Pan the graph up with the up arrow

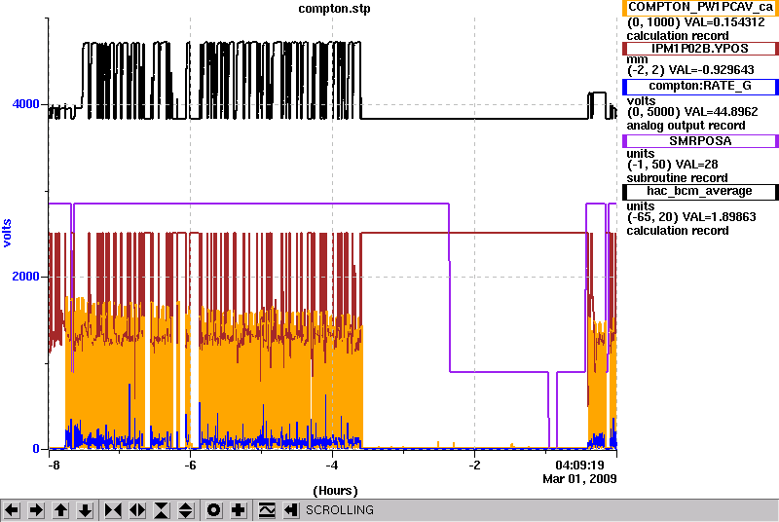60,510
